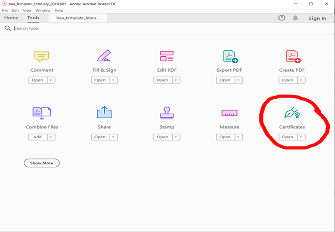Open the Comment tool
Viewport: 335px width, 232px height.
[37, 80]
